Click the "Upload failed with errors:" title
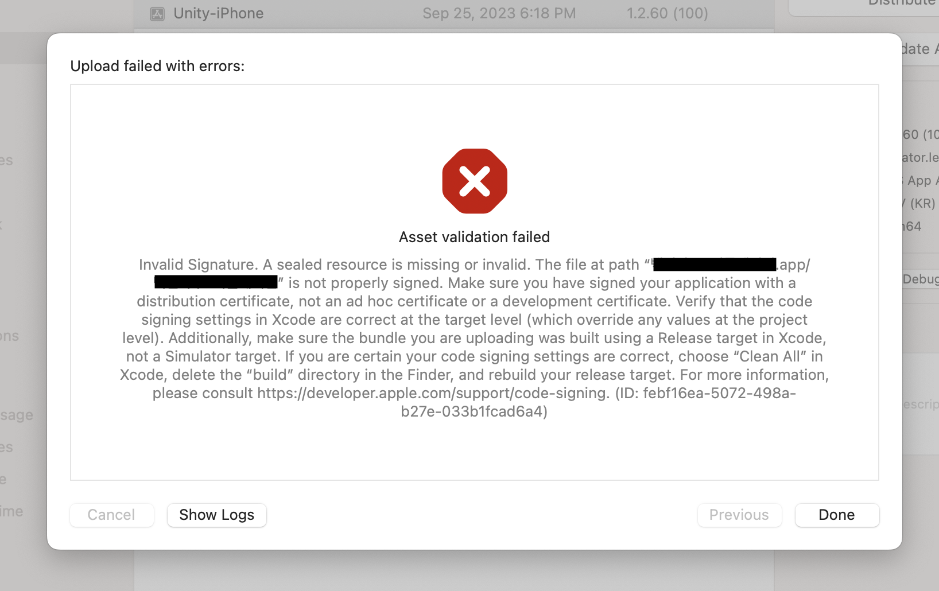Screen dimensions: 939x591 click(x=157, y=66)
